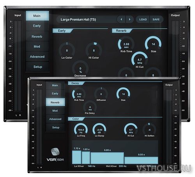The height and width of the screenshot is (177, 195).
Task: Click Rvb Time knob in Decay section
Action: pos(79,94)
